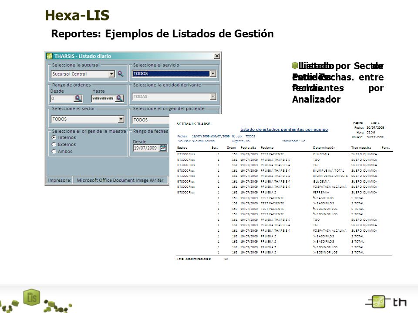Click the Desde date field 19/07/2009
Image resolution: width=418 pixels, height=313 pixels.
coord(146,148)
